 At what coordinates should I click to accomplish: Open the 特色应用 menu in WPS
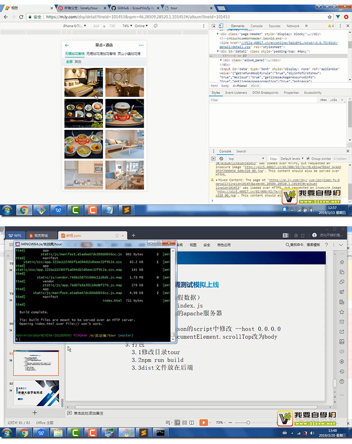(224, 245)
